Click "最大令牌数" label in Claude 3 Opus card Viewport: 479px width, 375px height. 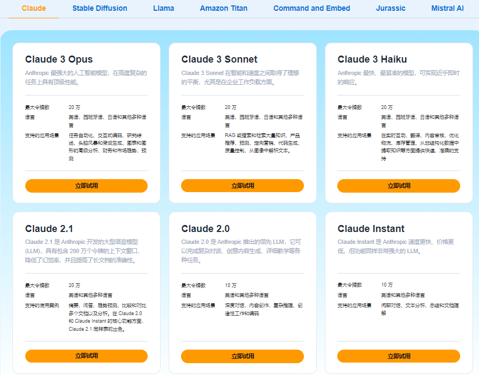37,107
